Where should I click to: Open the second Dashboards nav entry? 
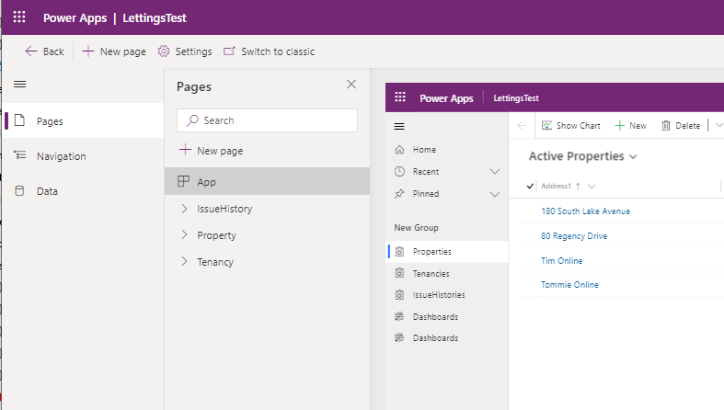coord(447,338)
